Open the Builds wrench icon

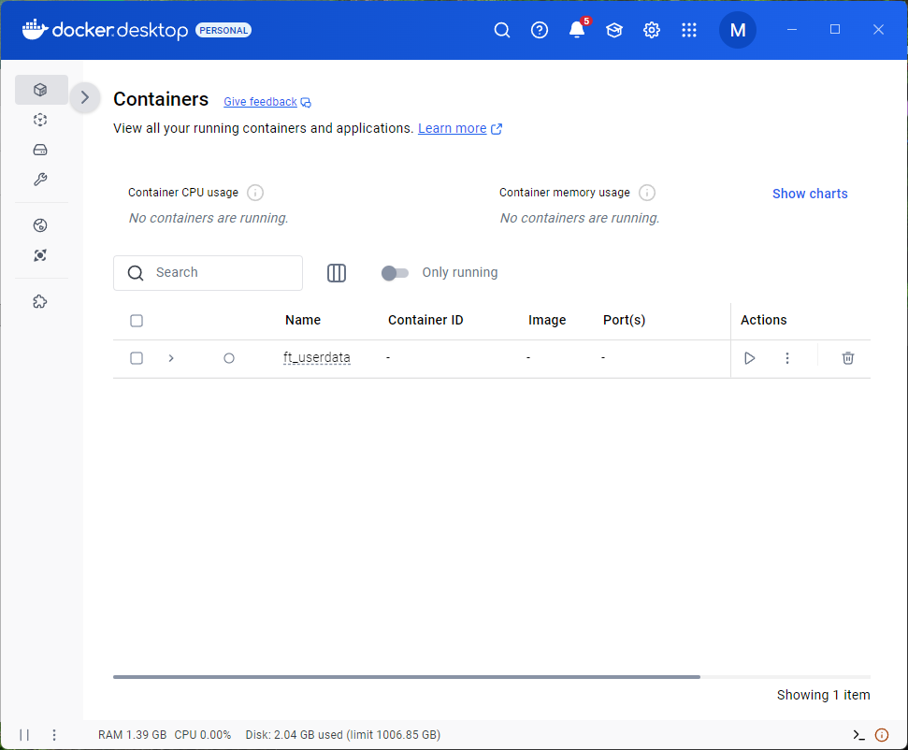[40, 180]
